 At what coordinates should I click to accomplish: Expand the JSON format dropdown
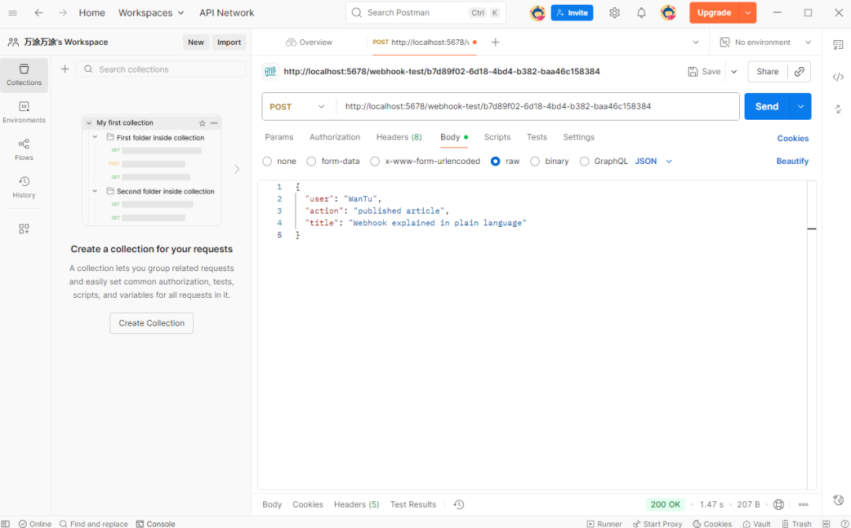653,162
